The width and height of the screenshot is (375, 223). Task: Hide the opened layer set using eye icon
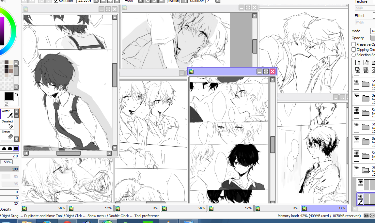(x=357, y=167)
